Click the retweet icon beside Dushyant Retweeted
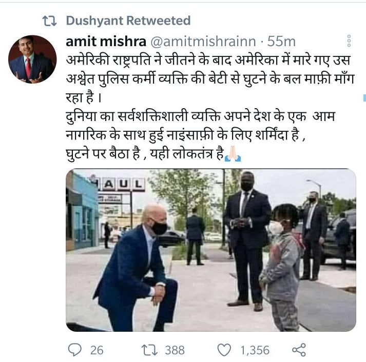 point(49,21)
